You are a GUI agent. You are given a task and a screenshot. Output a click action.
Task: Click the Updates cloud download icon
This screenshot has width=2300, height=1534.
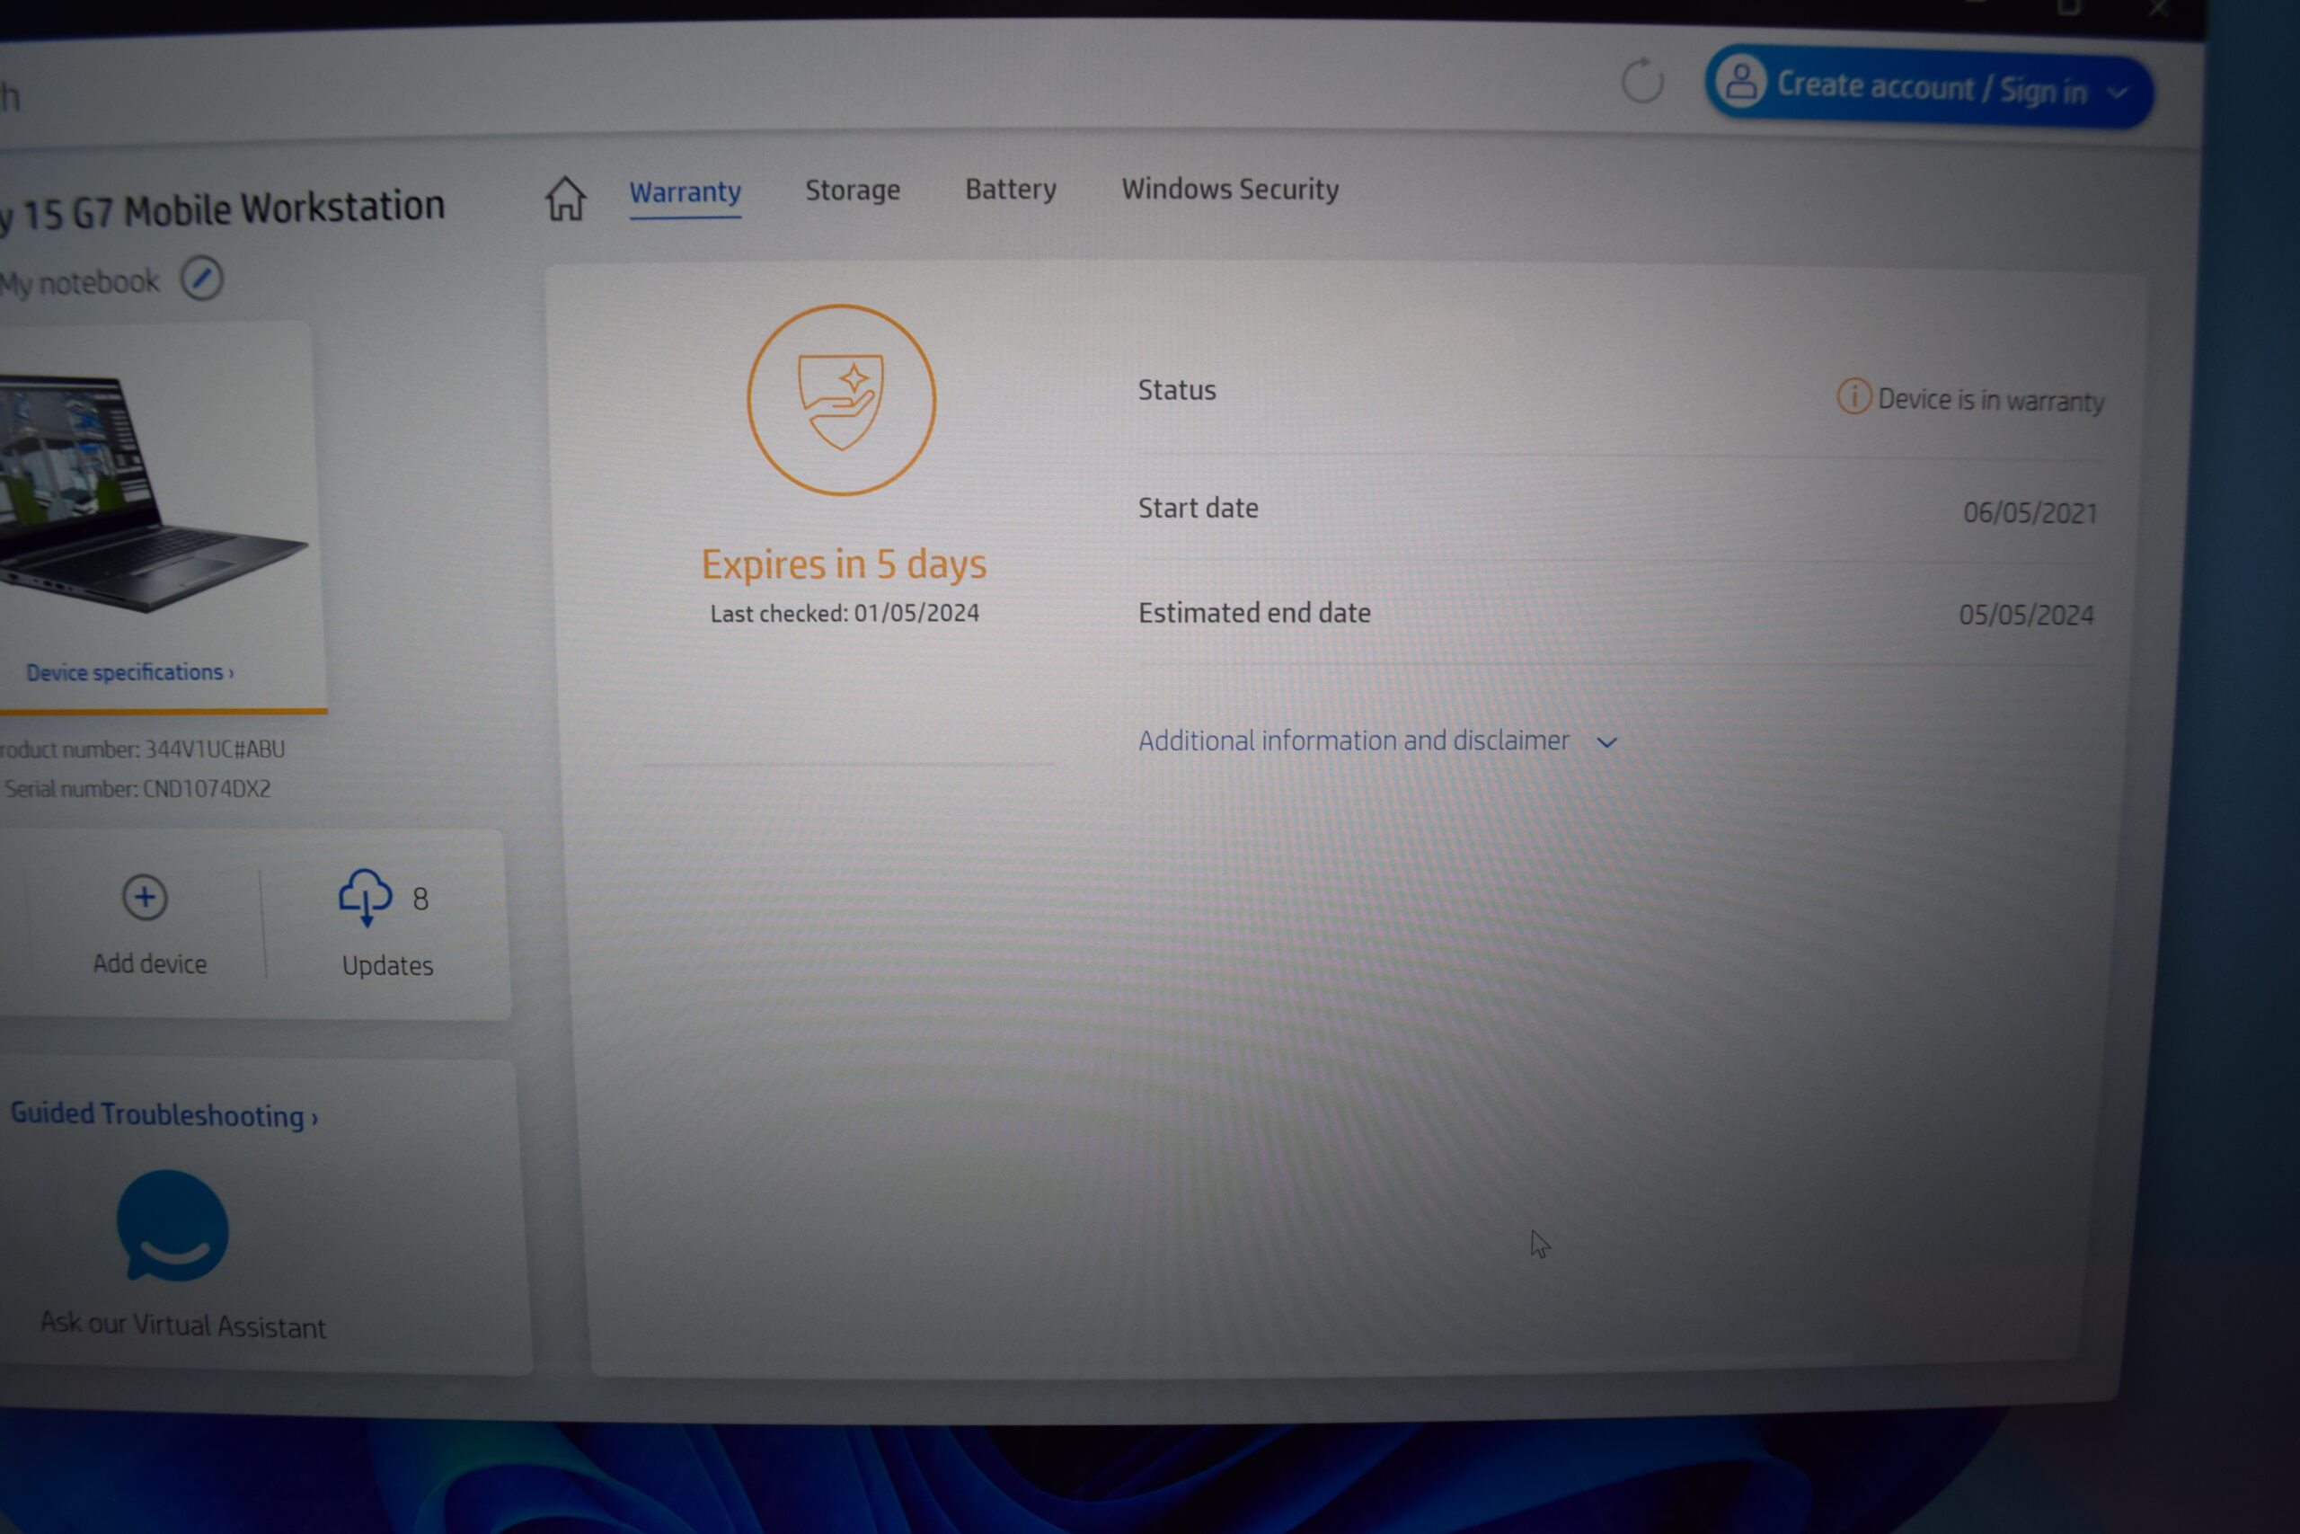[365, 897]
